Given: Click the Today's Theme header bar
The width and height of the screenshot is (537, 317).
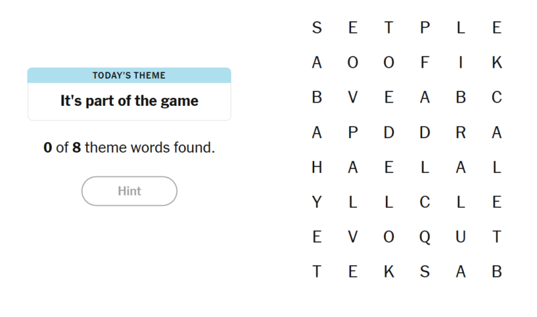Looking at the screenshot, I should 129,75.
